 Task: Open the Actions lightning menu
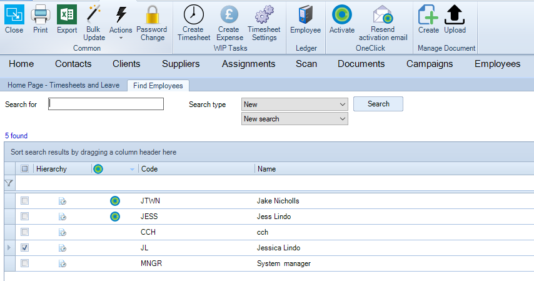(x=121, y=15)
